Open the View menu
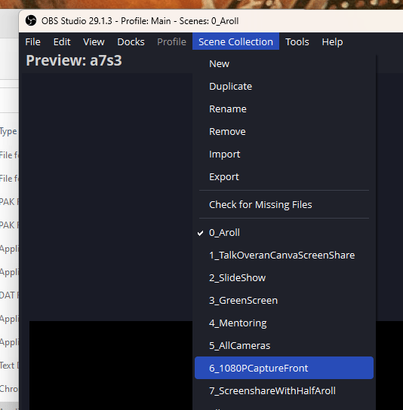This screenshot has width=403, height=410. click(94, 42)
